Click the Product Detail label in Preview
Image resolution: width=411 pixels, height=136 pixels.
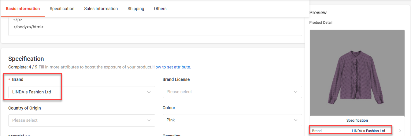click(321, 23)
